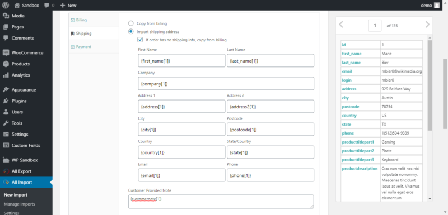Click the Comments sidebar icon

click(6, 38)
